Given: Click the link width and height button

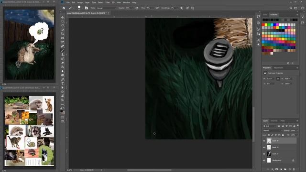Looking at the screenshot, I should pos(278,78).
